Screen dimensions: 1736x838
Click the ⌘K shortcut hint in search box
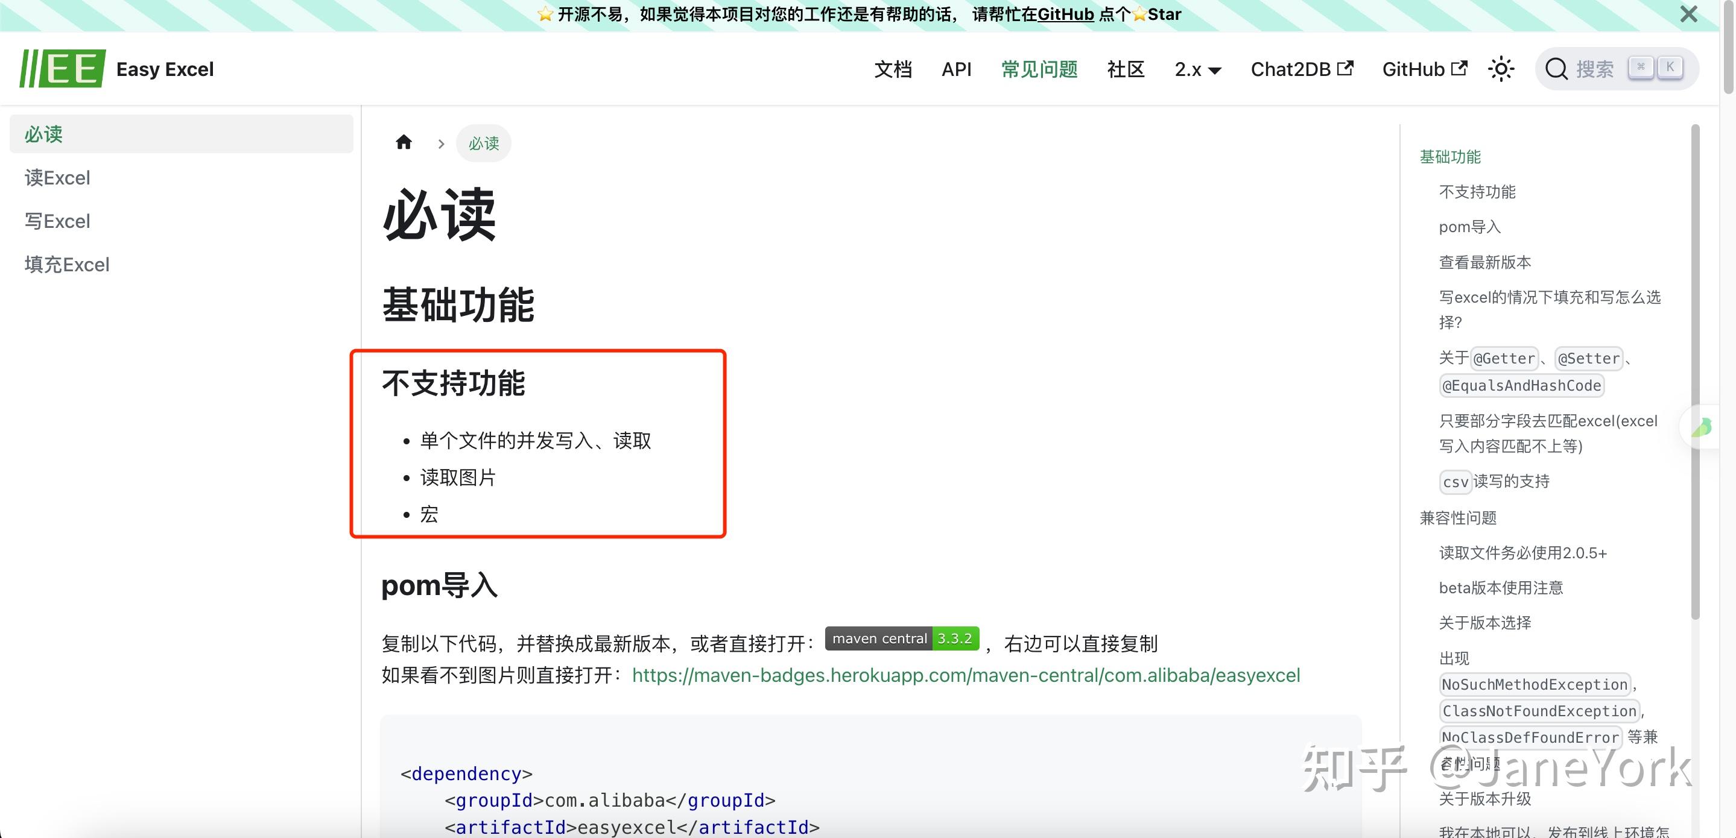1655,67
